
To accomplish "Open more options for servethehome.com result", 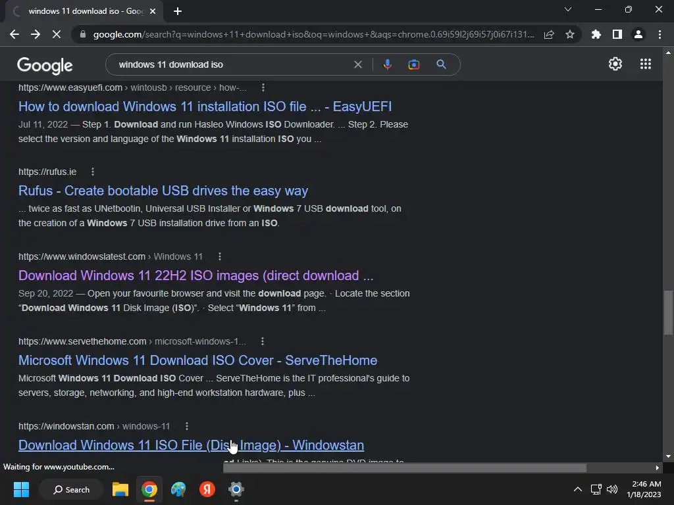I will (262, 341).
